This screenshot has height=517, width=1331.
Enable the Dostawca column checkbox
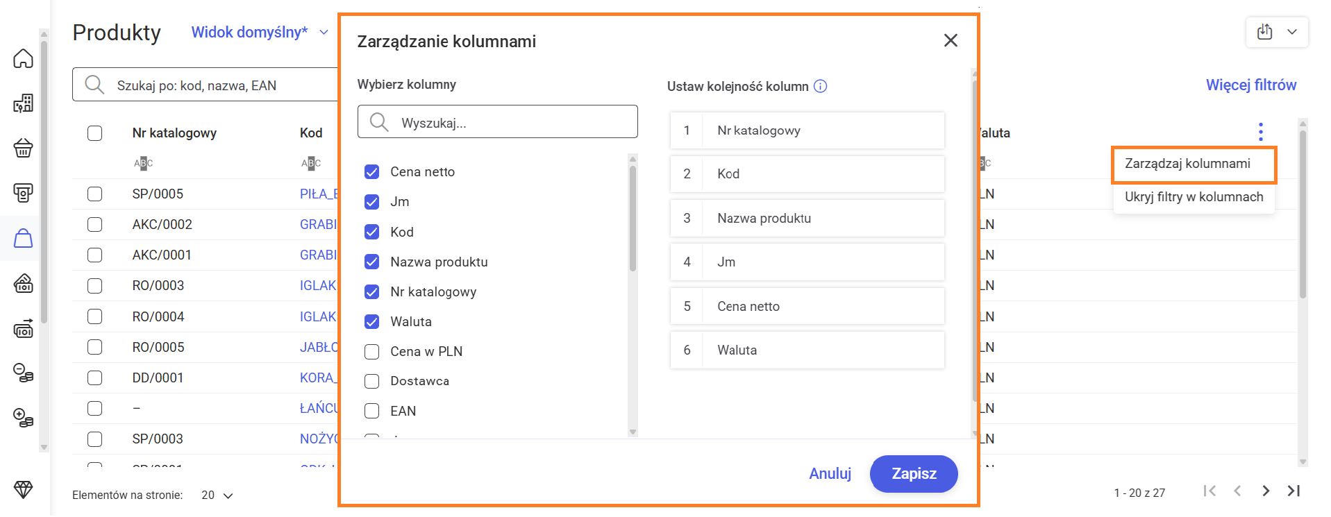372,382
